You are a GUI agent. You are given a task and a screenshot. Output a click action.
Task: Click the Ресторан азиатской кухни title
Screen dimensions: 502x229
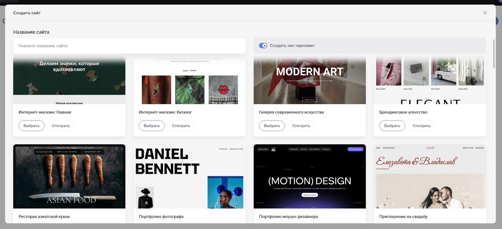point(44,216)
